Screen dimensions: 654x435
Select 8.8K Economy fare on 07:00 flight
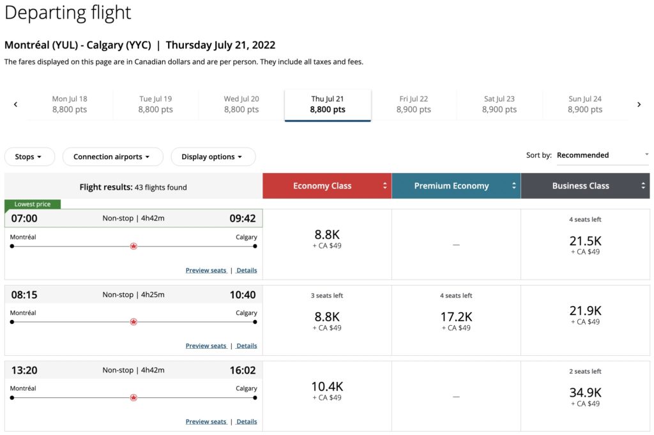[327, 239]
